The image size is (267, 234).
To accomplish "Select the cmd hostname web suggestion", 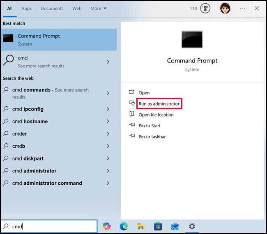I will tap(59, 122).
